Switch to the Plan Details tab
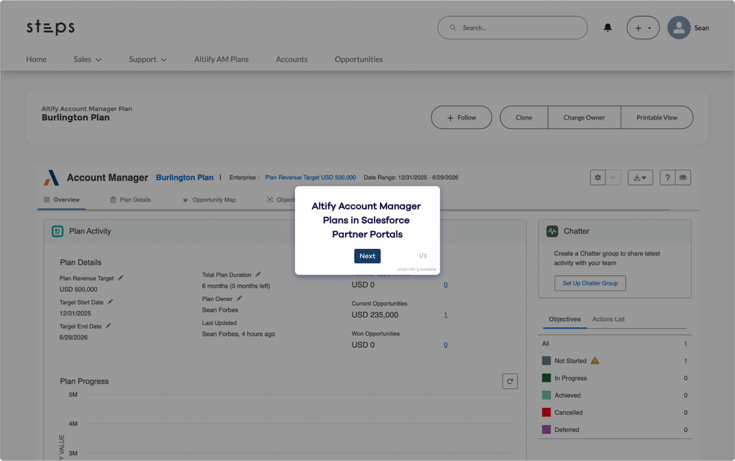The width and height of the screenshot is (735, 461). (x=131, y=200)
